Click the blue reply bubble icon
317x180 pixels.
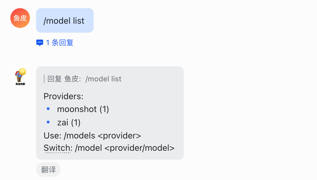tap(40, 43)
